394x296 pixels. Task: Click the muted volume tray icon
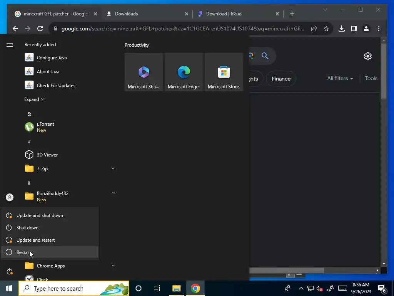click(320, 288)
